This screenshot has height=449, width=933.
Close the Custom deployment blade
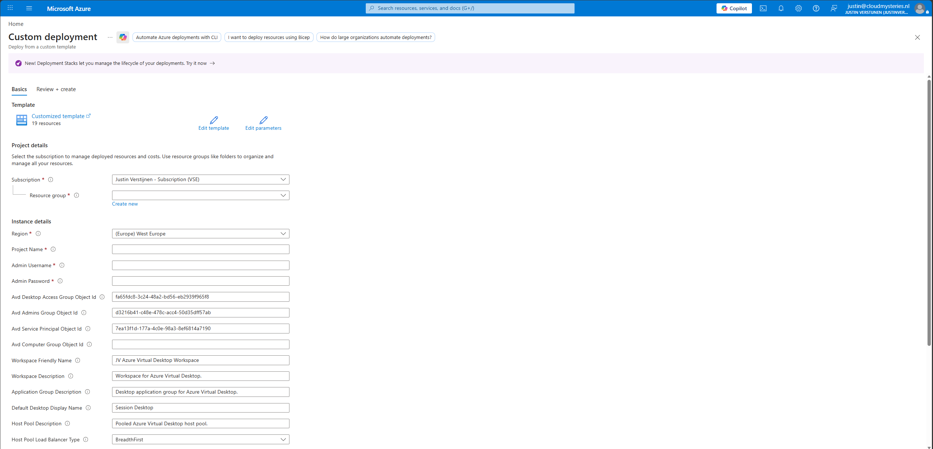coord(917,38)
